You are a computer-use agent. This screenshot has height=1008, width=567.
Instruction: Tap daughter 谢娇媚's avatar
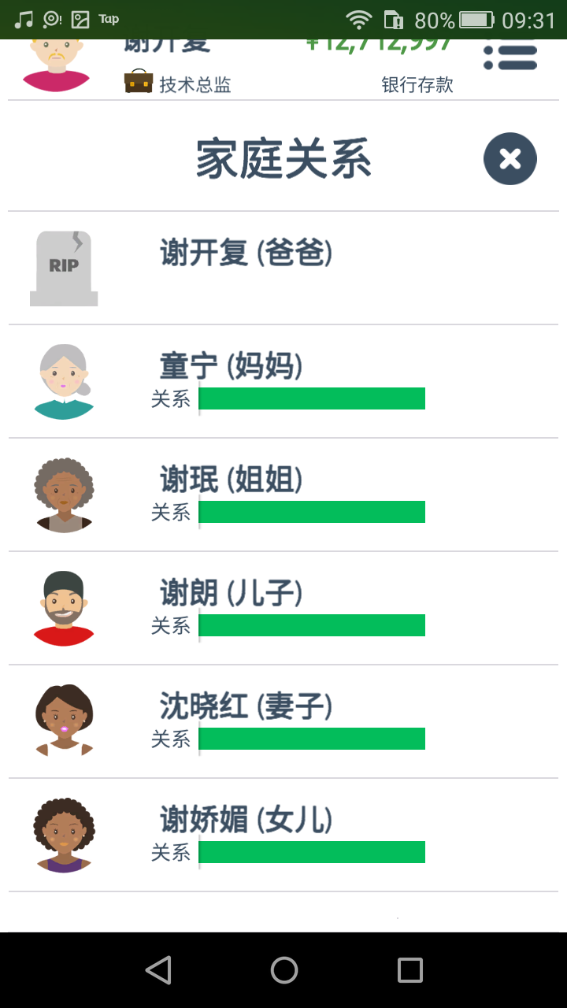pos(64,835)
